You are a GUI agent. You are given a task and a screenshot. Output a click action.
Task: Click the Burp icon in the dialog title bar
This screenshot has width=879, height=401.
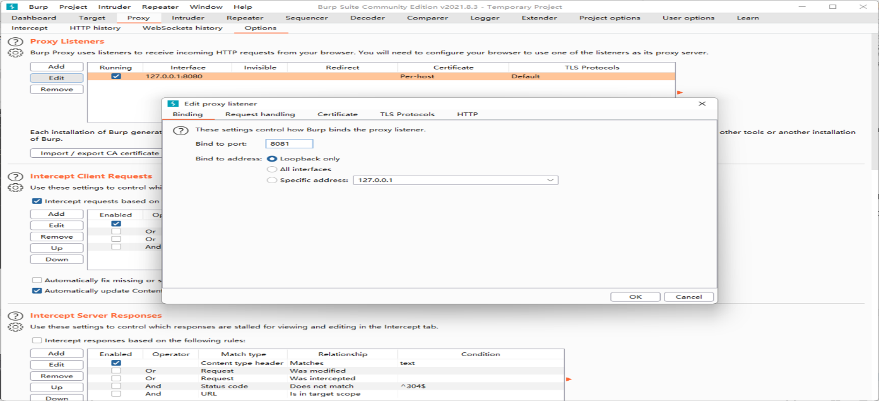[172, 104]
